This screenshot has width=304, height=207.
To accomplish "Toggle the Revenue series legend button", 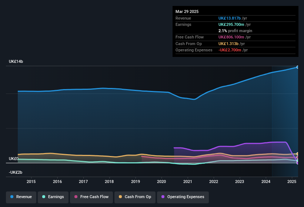I will (x=21, y=197).
